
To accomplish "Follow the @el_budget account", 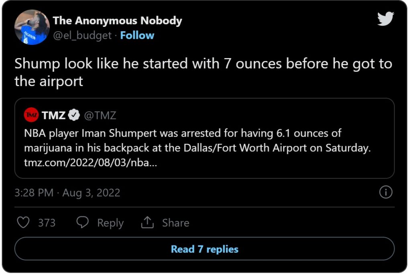I will 137,35.
